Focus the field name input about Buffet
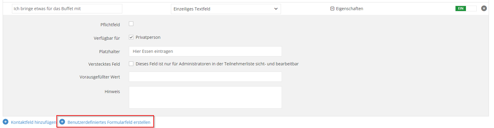 [x=67, y=9]
